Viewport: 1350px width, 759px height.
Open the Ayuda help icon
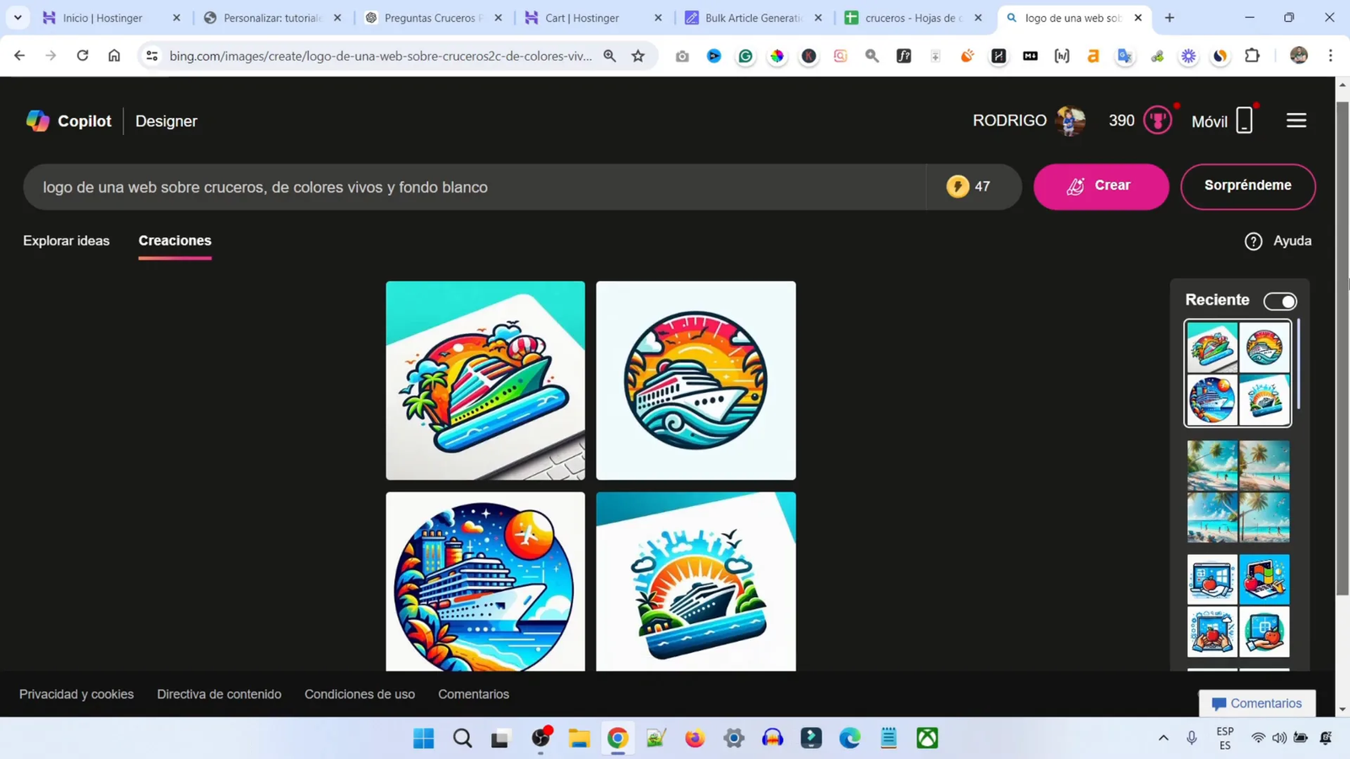click(1254, 241)
